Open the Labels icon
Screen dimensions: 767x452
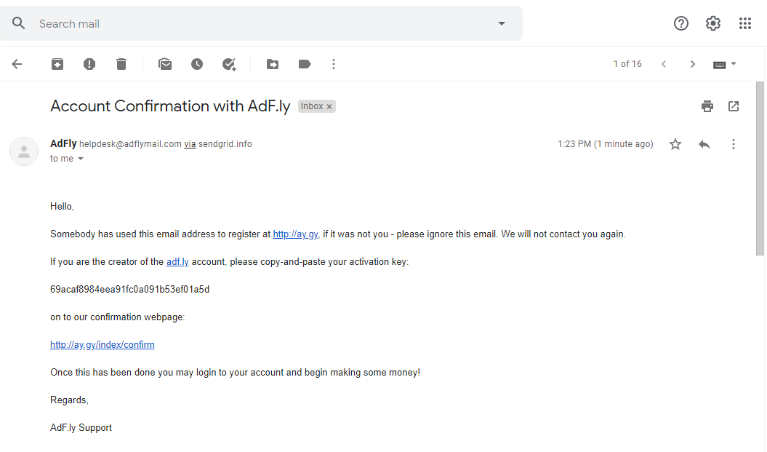click(x=305, y=64)
